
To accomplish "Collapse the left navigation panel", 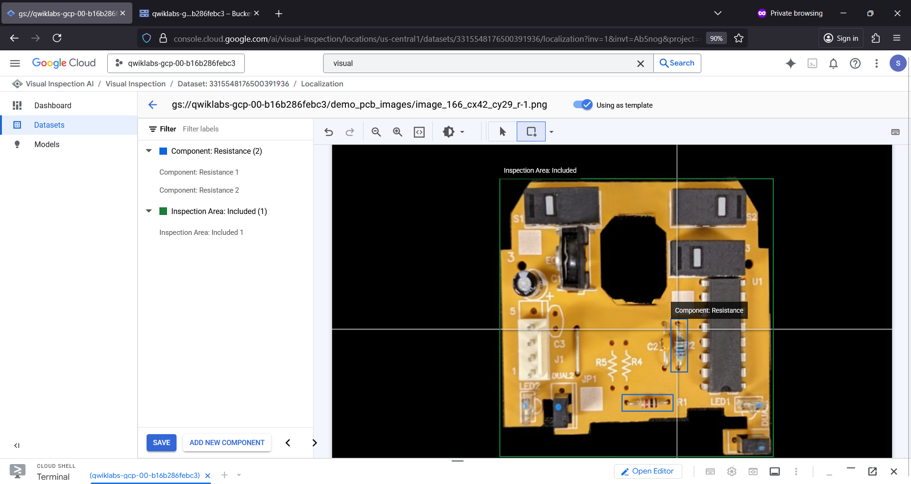I will click(17, 446).
